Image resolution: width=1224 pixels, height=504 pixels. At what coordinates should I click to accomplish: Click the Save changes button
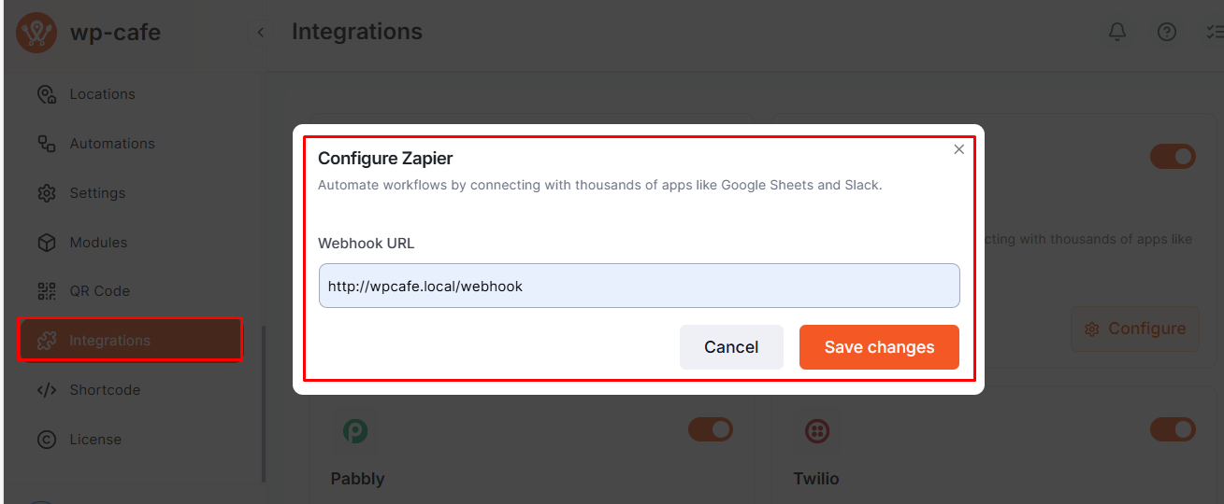pyautogui.click(x=879, y=347)
